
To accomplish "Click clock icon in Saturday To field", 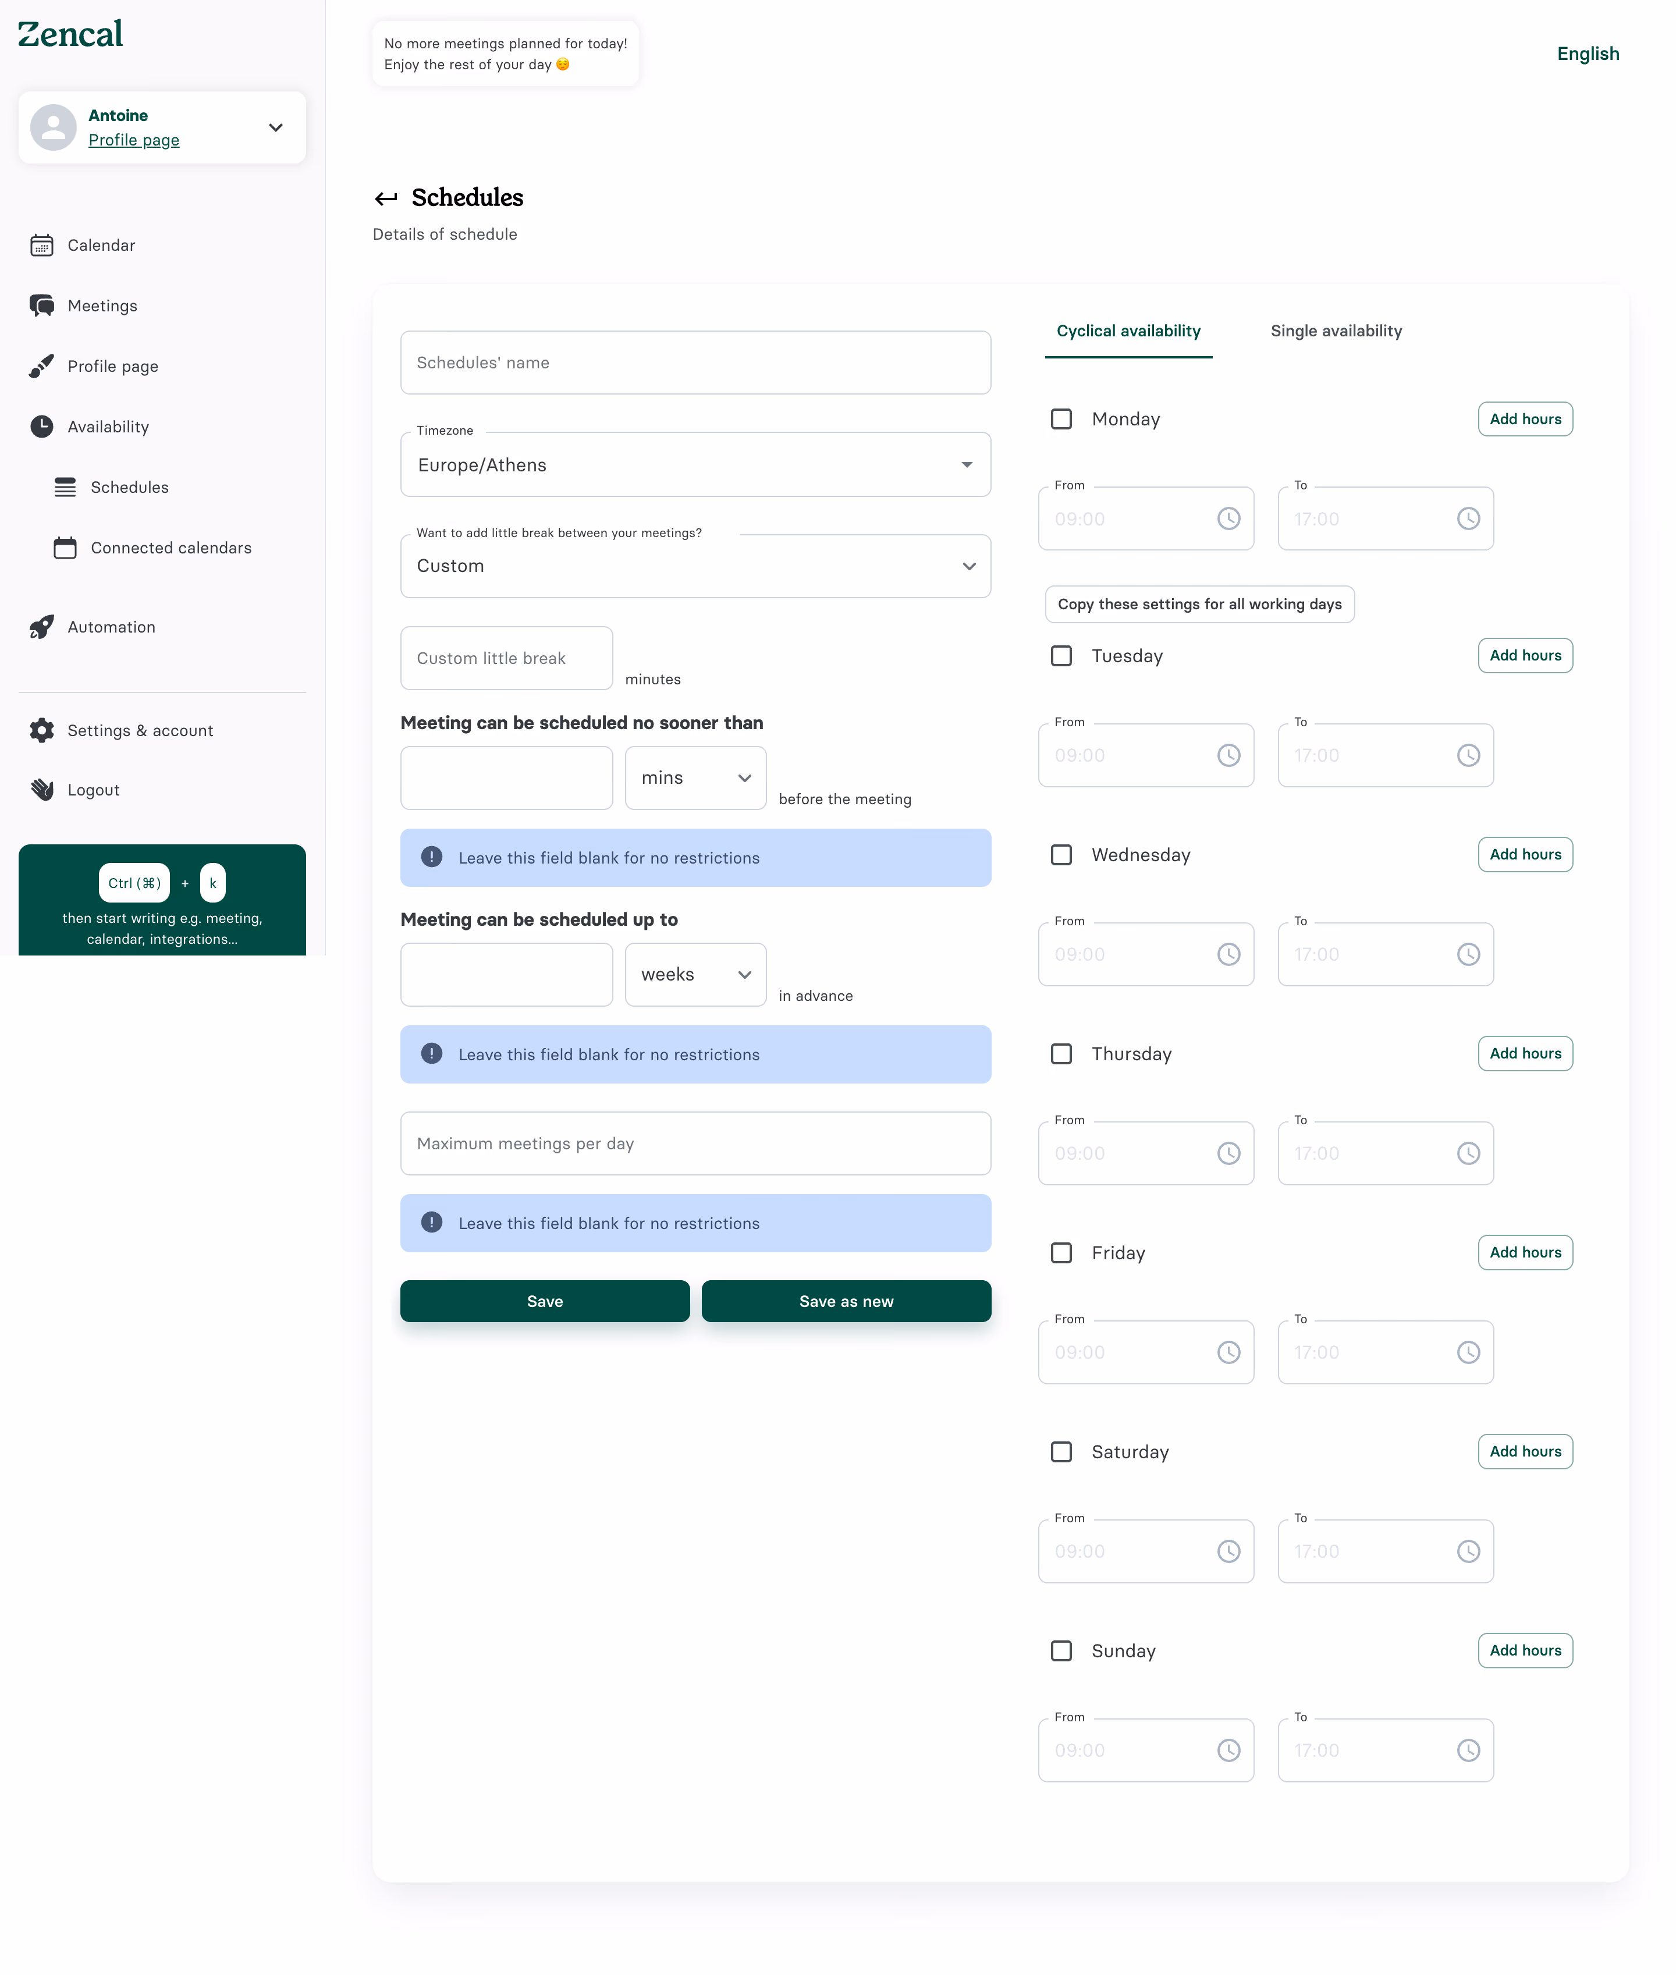I will [x=1468, y=1551].
